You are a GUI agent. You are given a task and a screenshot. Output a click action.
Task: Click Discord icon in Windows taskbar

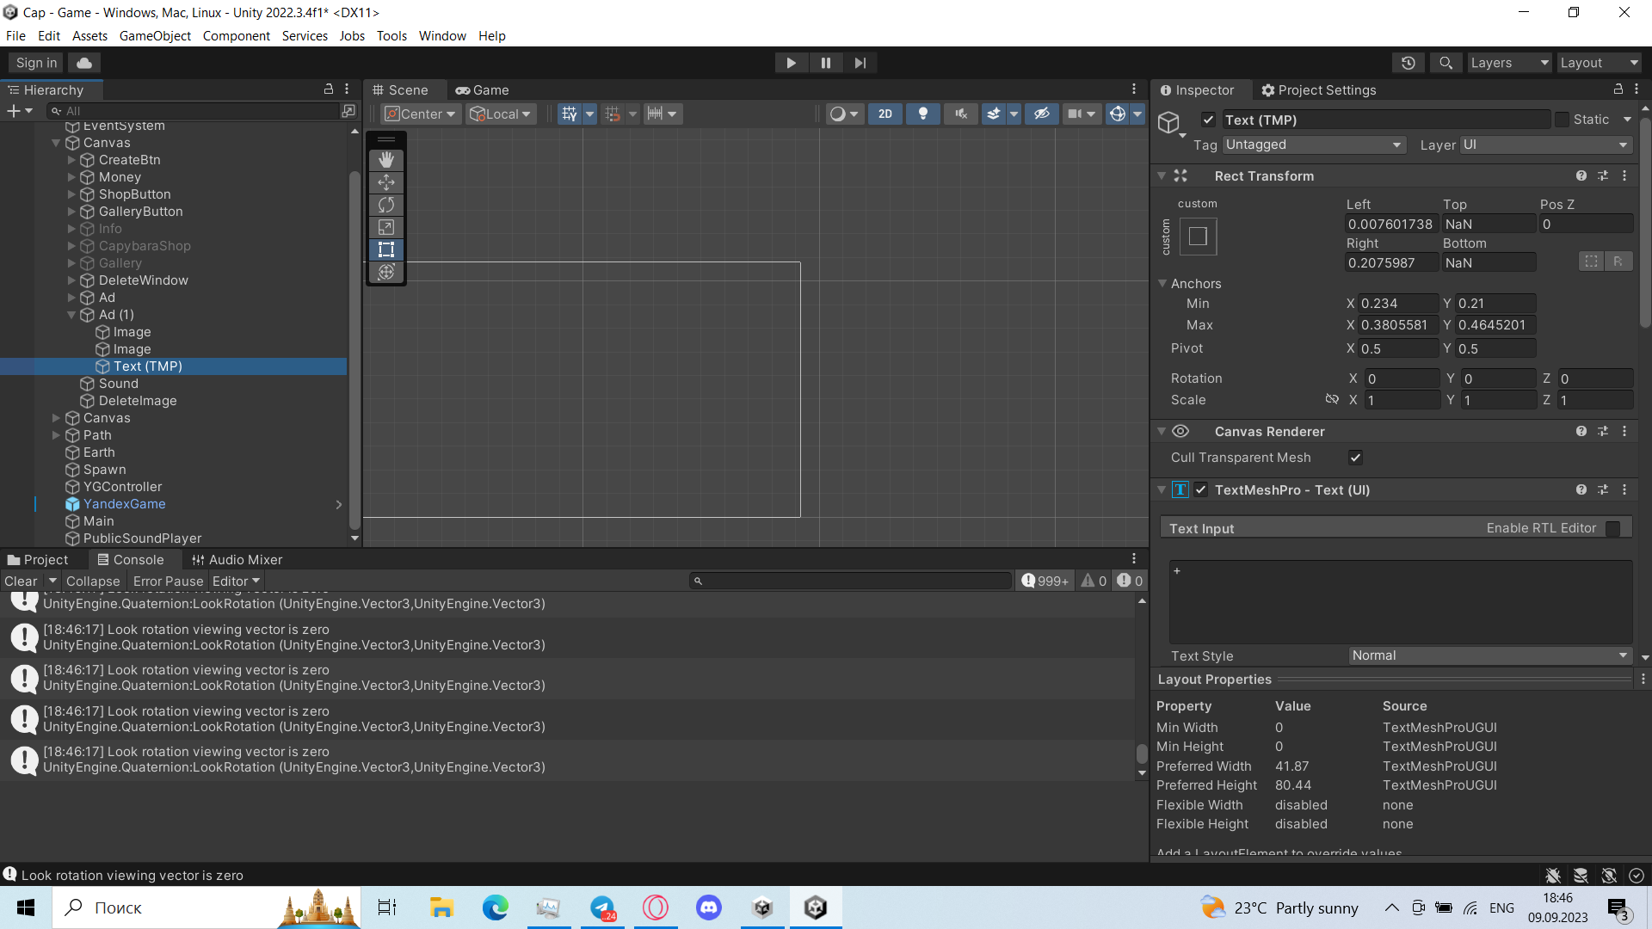tap(709, 907)
